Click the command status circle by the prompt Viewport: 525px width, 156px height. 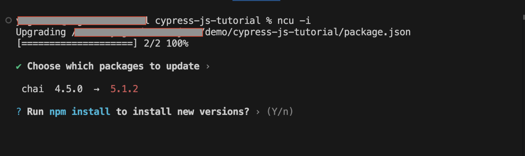pyautogui.click(x=9, y=21)
